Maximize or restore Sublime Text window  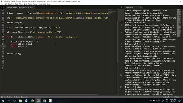point(175,1)
